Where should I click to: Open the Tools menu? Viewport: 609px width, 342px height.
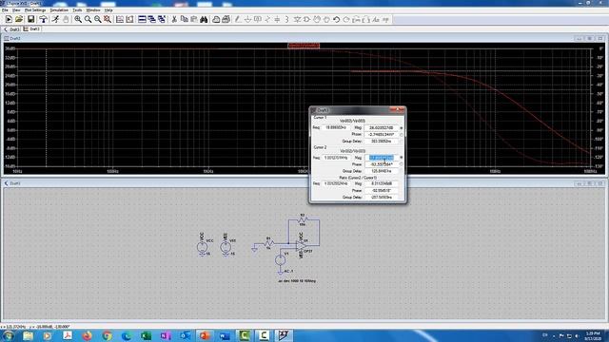77,10
